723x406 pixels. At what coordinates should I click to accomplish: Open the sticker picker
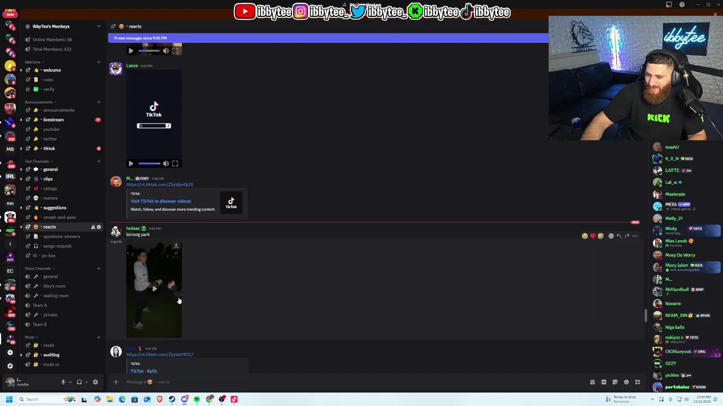pos(615,382)
